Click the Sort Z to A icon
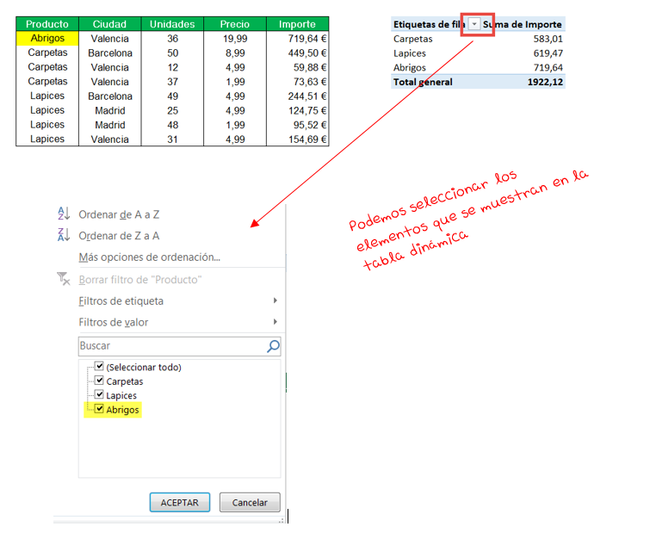The width and height of the screenshot is (650, 539). click(x=64, y=235)
